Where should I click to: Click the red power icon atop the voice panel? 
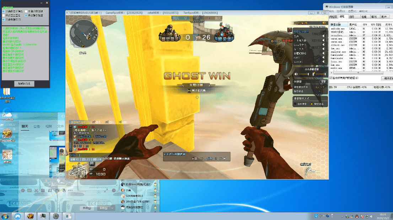(x=290, y=30)
